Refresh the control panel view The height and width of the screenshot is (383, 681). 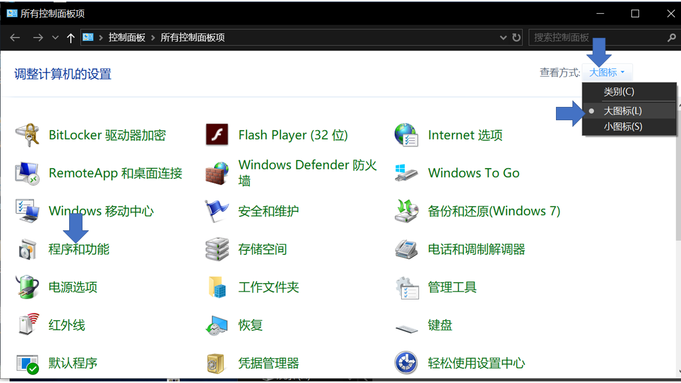pyautogui.click(x=516, y=38)
